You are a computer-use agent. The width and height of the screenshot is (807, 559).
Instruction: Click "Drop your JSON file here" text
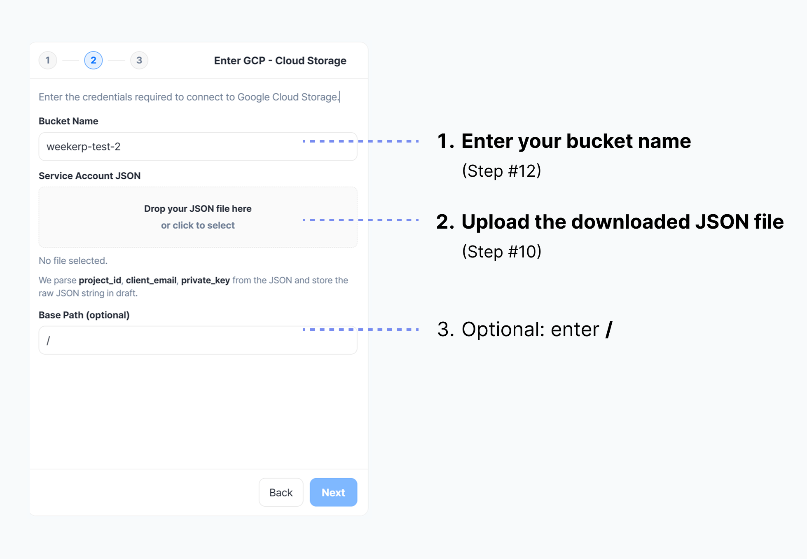point(198,209)
